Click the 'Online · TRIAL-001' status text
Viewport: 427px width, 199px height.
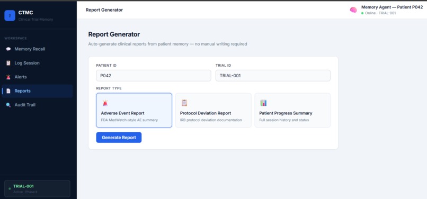coord(380,13)
